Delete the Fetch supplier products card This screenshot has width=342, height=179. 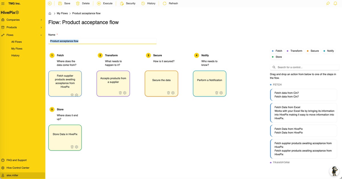(x=72, y=95)
